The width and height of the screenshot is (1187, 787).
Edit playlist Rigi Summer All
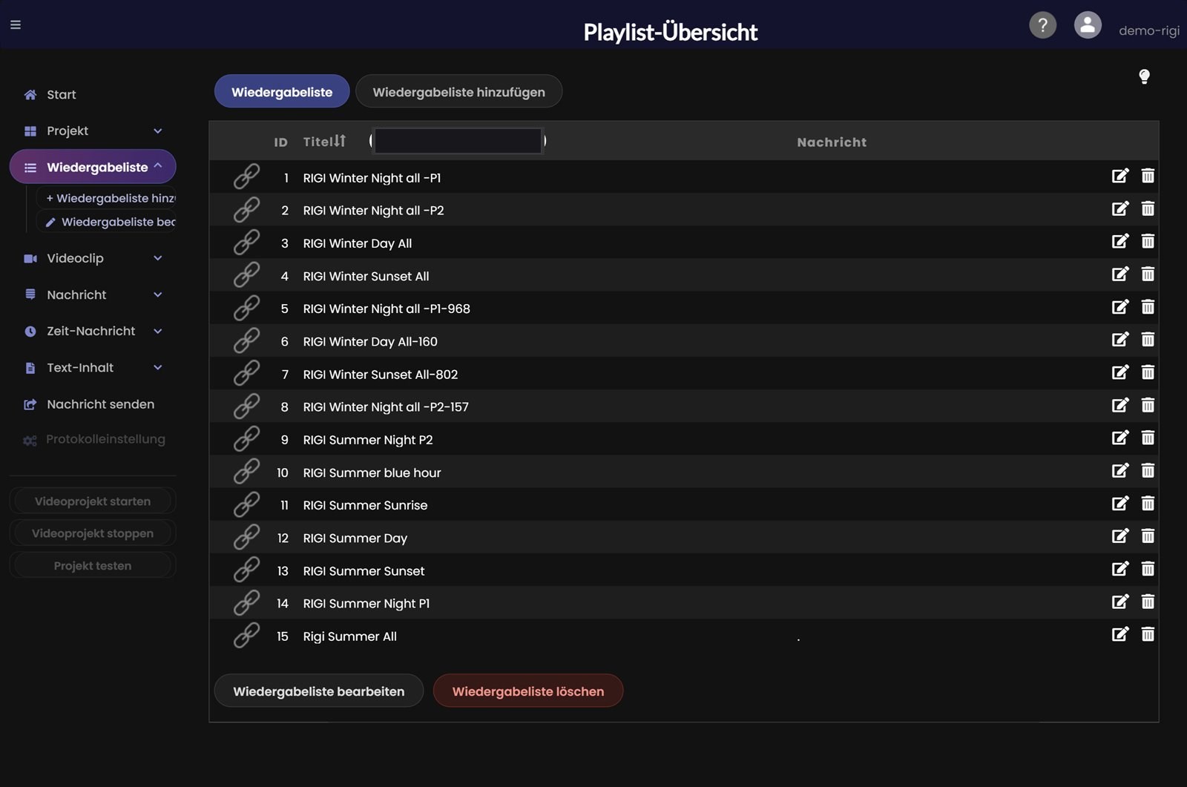click(1120, 633)
